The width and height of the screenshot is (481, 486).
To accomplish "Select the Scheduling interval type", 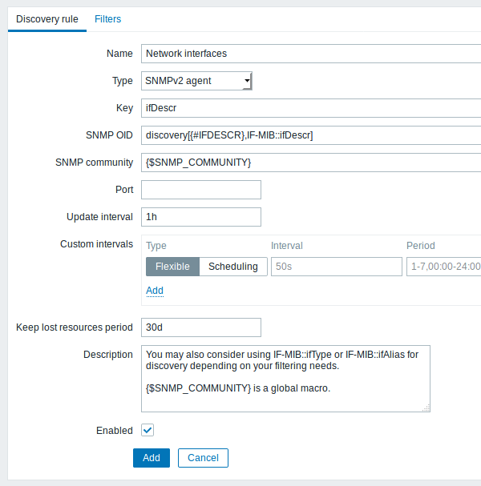I will [233, 267].
